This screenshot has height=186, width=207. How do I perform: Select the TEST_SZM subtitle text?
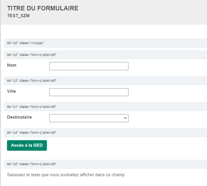(18, 16)
